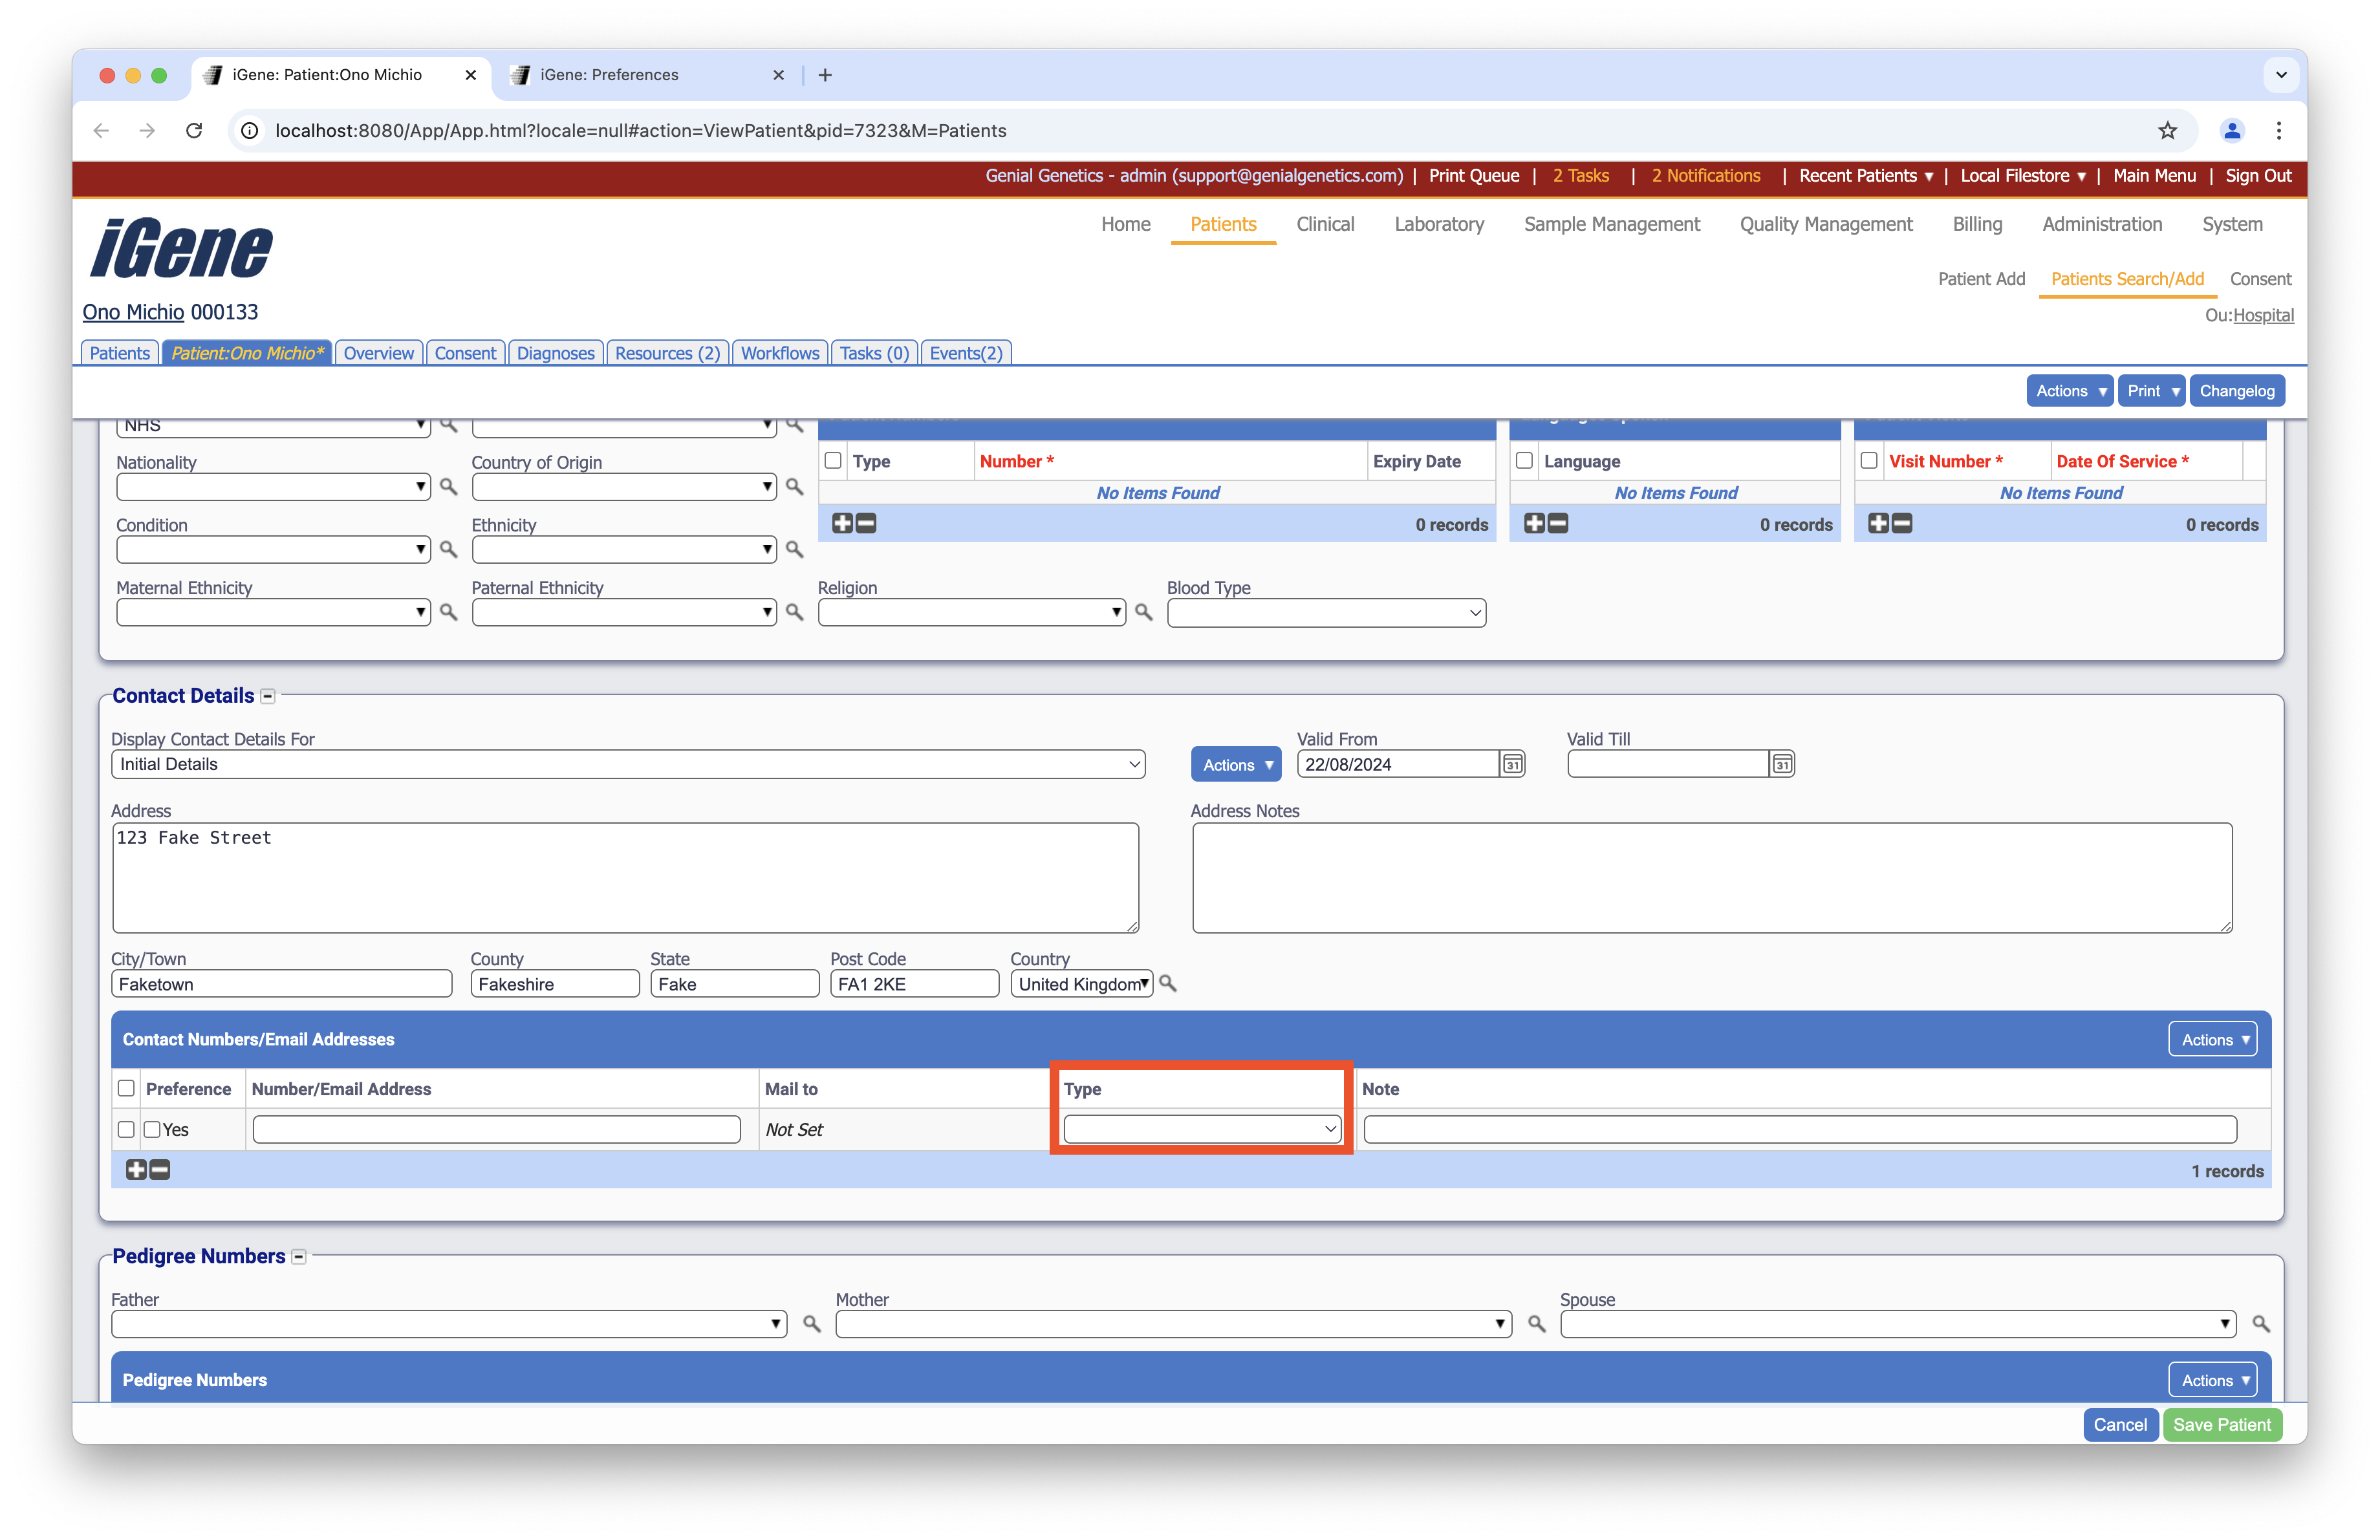Open the Valid Till calendar picker

(x=1781, y=764)
